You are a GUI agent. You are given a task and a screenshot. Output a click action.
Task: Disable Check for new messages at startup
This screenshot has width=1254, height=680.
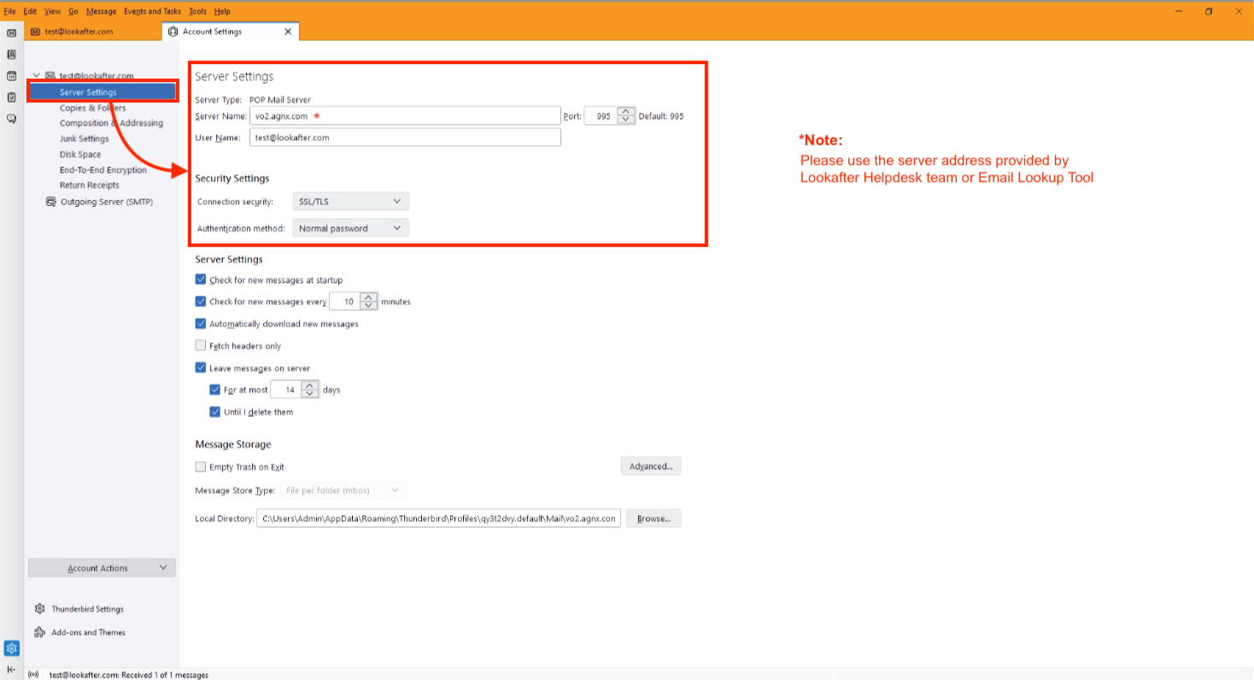201,279
